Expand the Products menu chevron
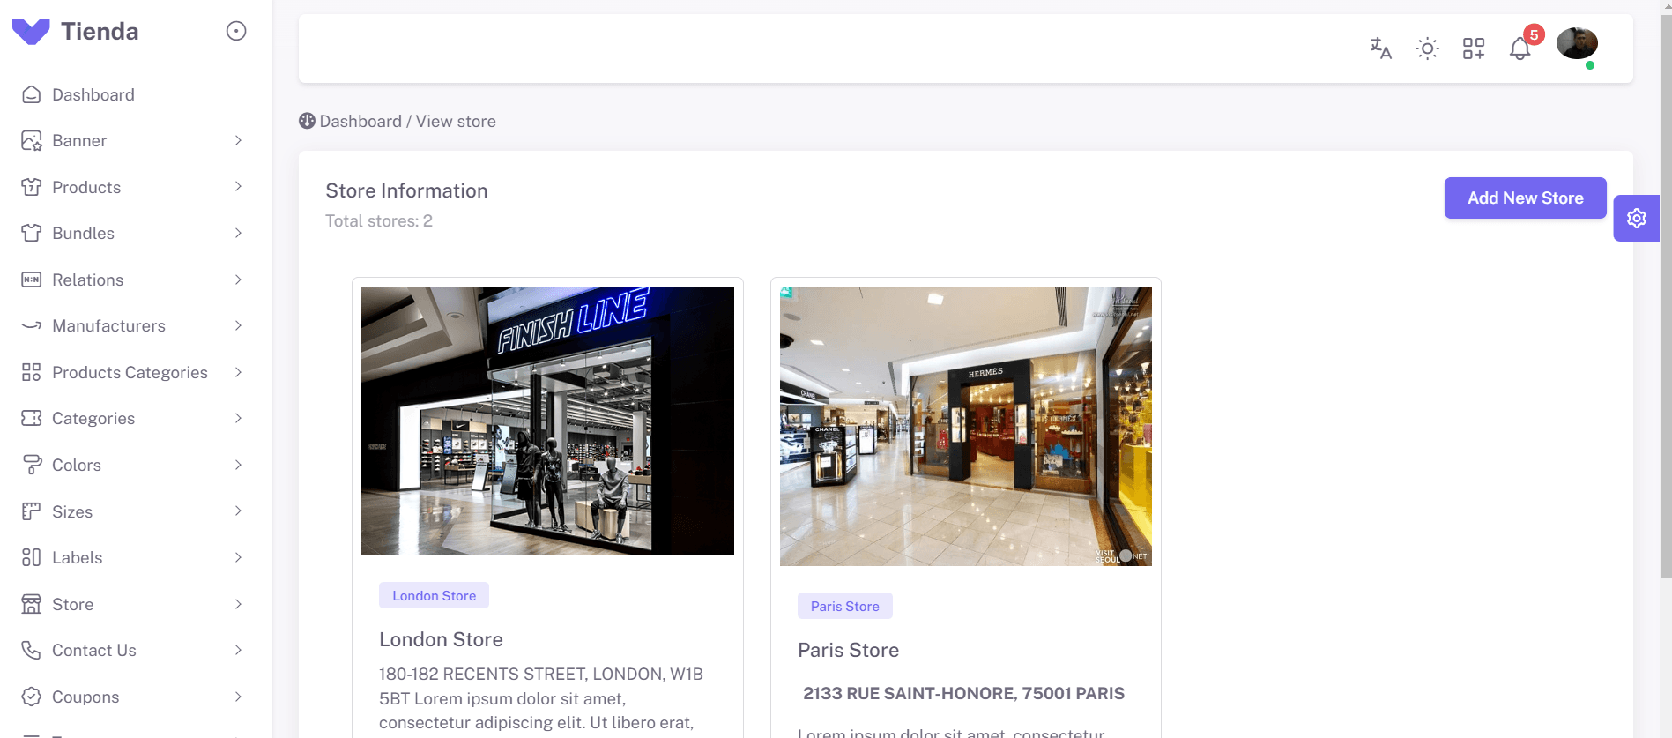The image size is (1672, 738). 238,187
